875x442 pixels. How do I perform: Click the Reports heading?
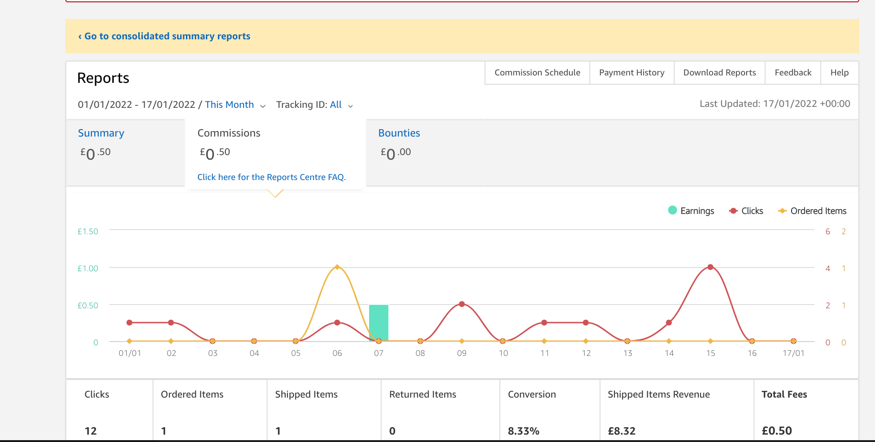103,78
